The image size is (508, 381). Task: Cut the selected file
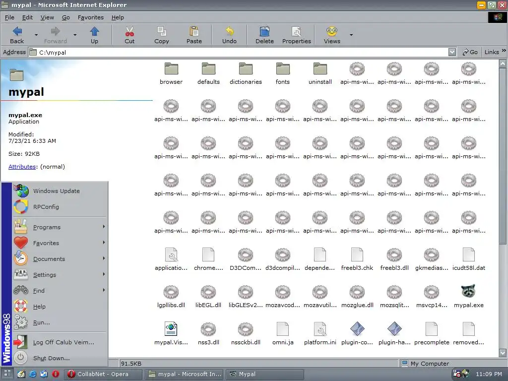129,35
